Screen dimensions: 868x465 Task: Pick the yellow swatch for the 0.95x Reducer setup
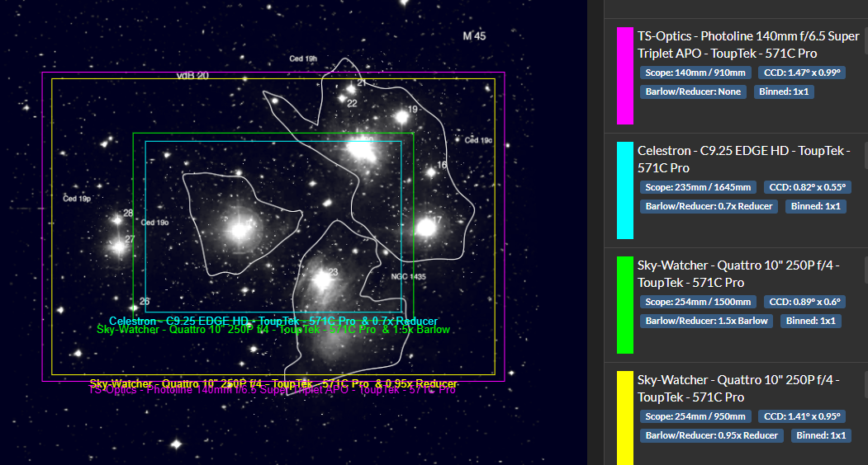pos(625,418)
